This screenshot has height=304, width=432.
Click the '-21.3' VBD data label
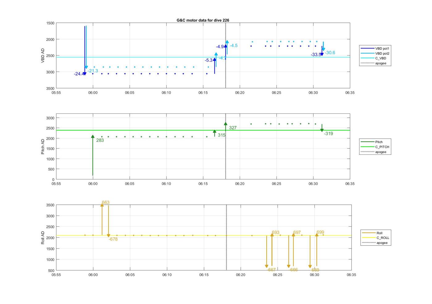point(93,71)
